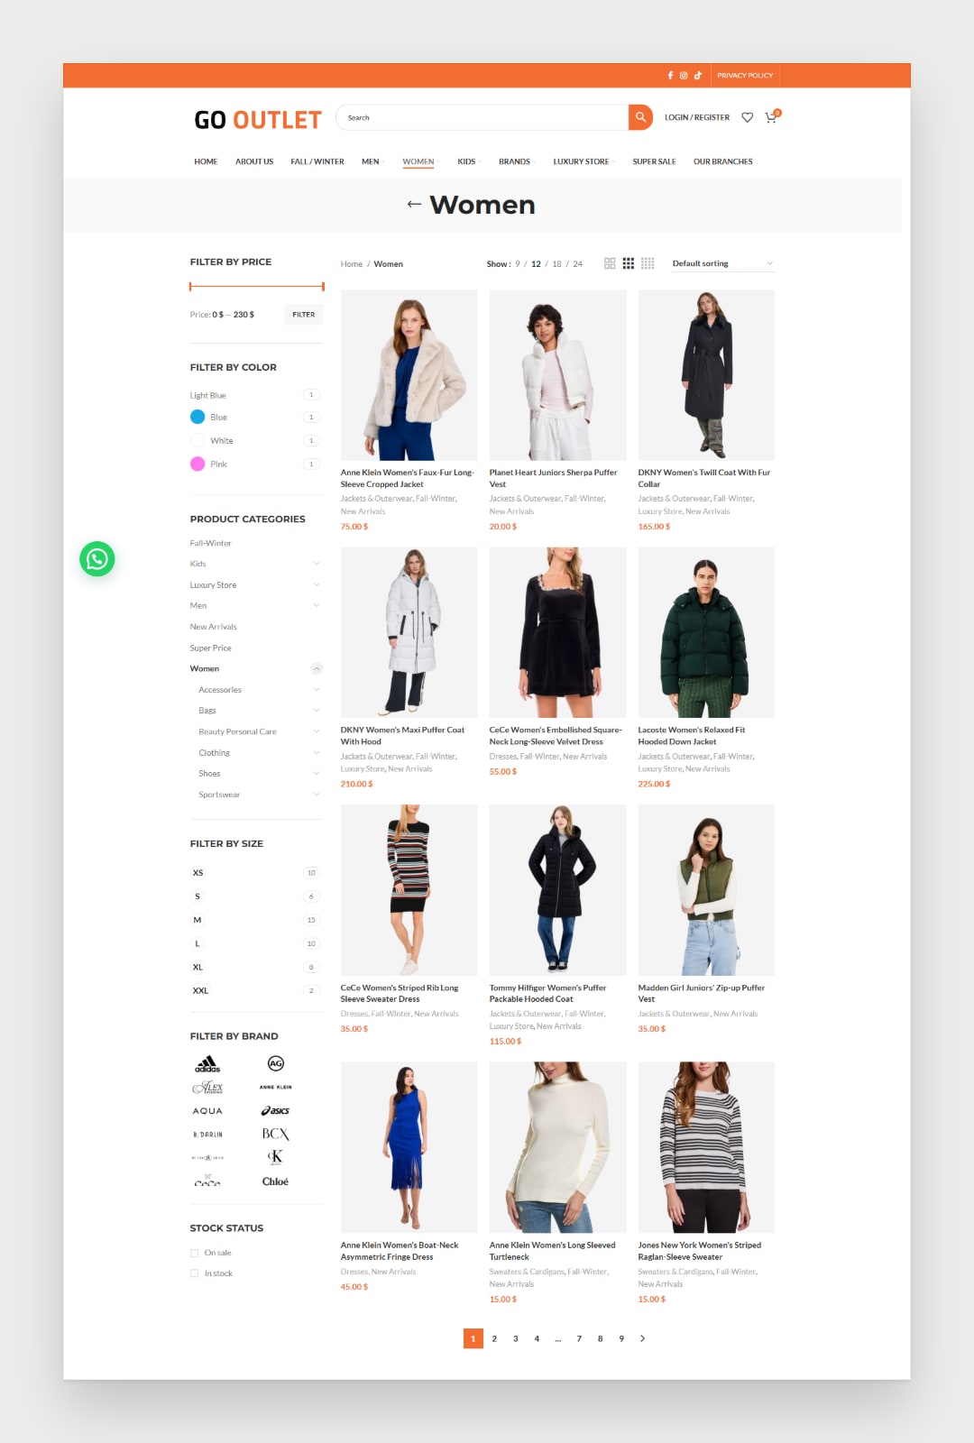
Task: Check the On sale stock status box
Action: click(x=194, y=1253)
